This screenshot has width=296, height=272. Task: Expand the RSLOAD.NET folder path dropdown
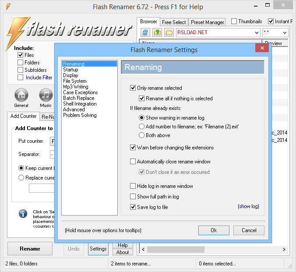pos(257,33)
